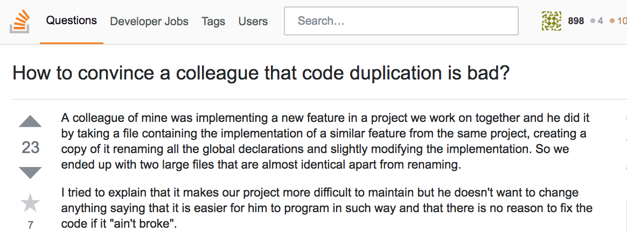This screenshot has width=627, height=232.
Task: Focus the Search input field
Action: click(401, 21)
